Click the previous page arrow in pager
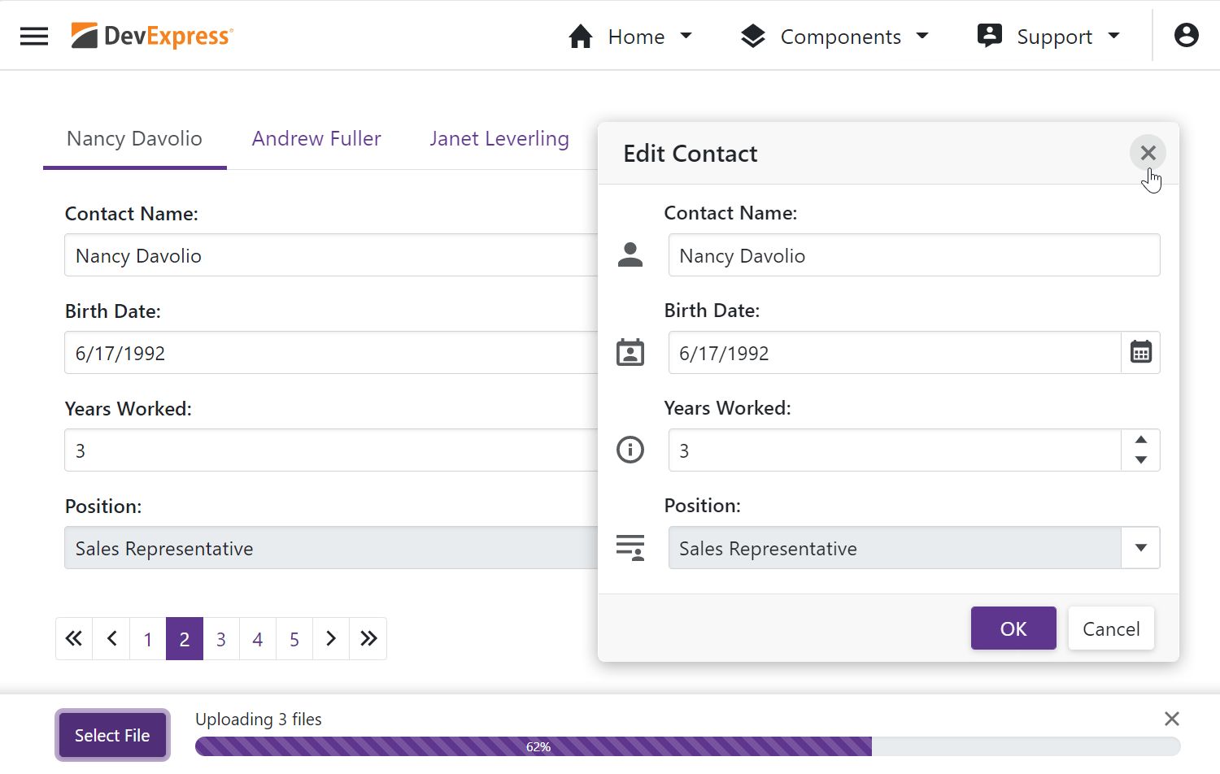 (111, 638)
